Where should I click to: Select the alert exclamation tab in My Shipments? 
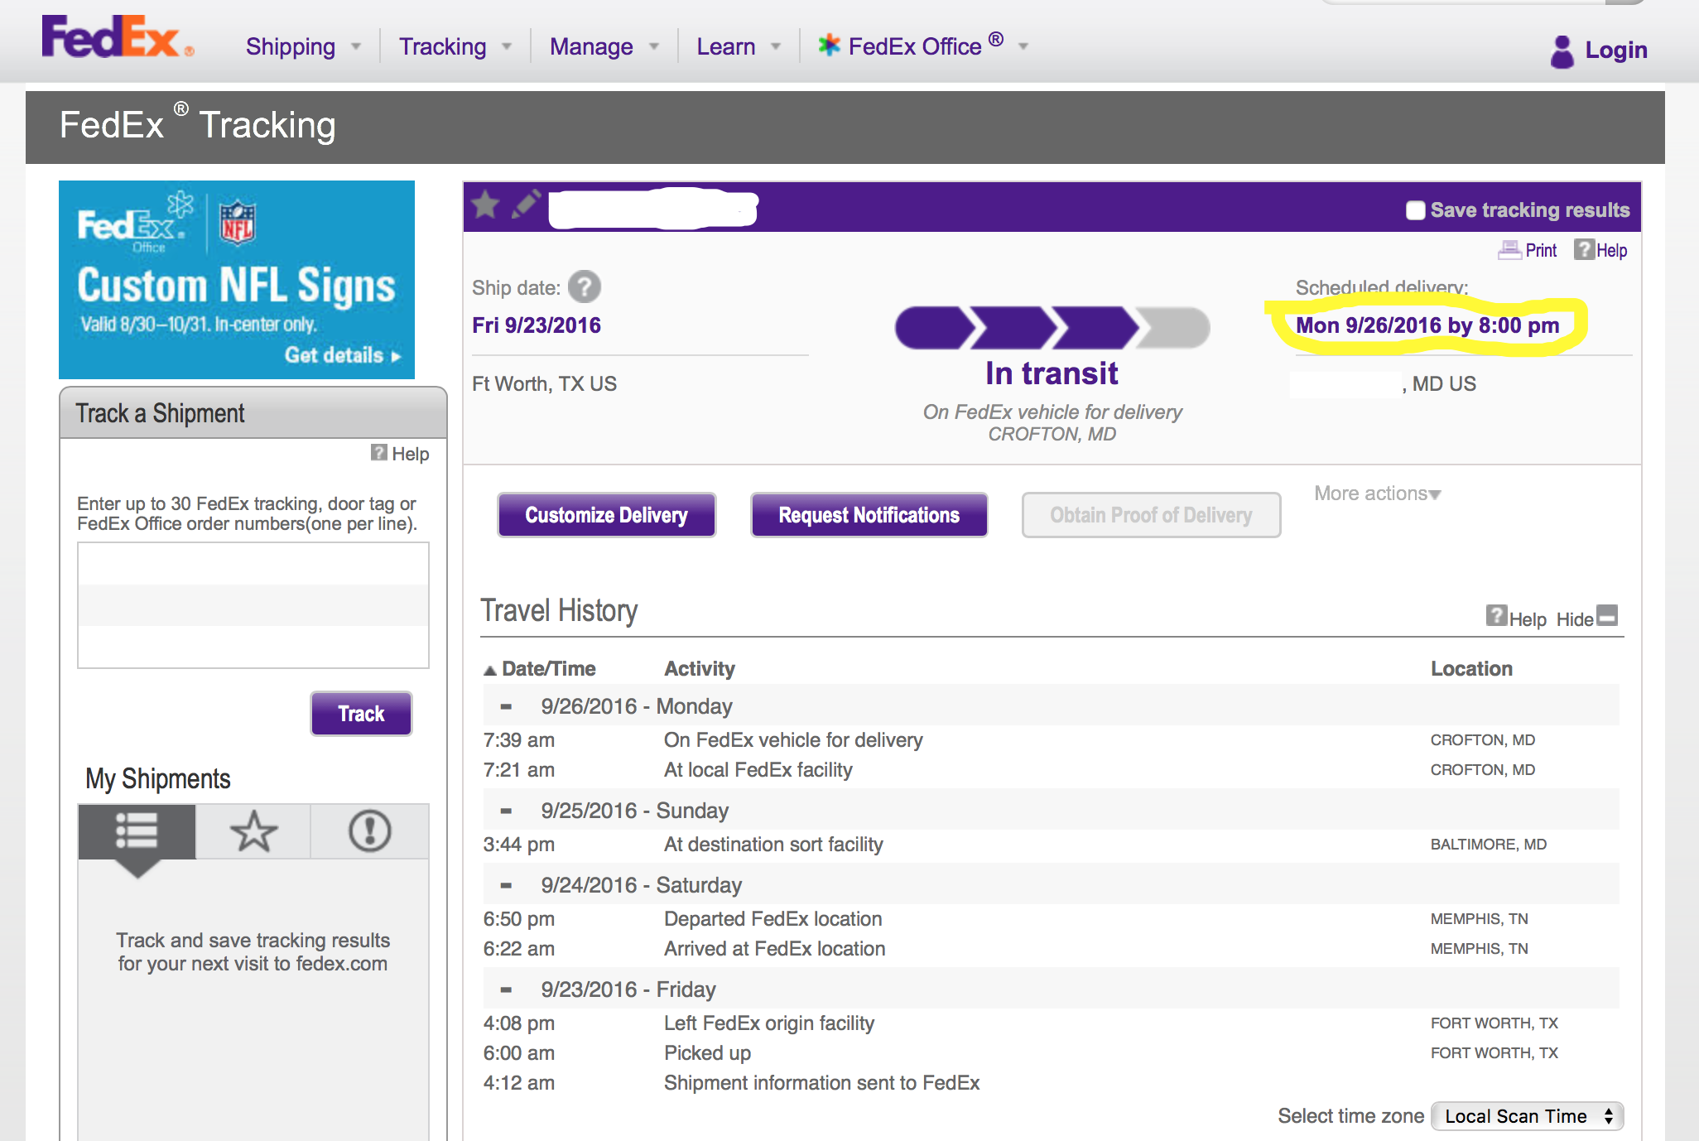[369, 830]
